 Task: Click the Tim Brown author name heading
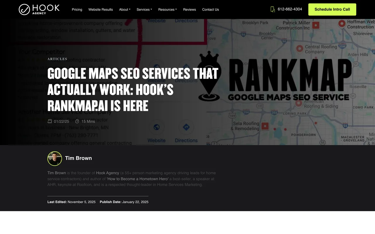point(79,158)
